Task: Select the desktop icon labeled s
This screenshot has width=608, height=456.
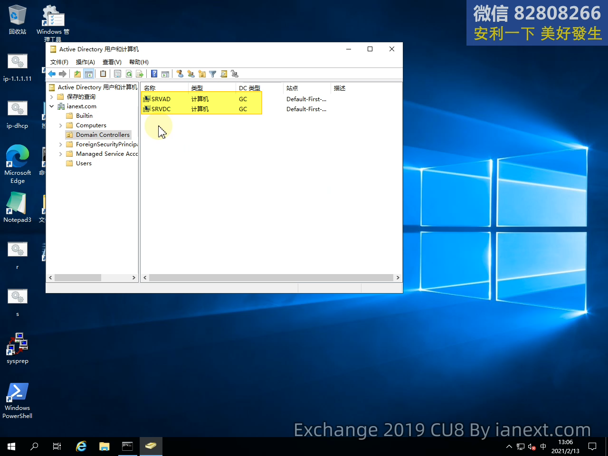Action: point(18,303)
